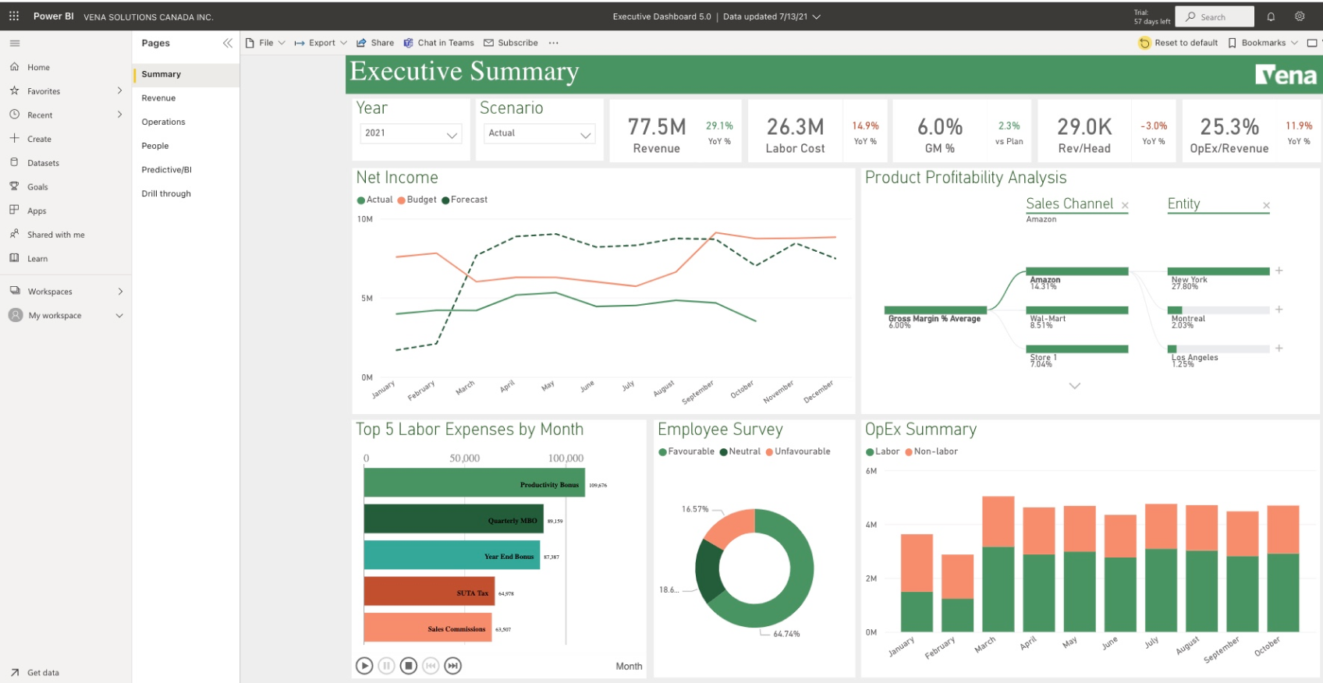This screenshot has height=683, width=1323.
Task: Open the Scenario Actual dropdown
Action: pos(538,134)
